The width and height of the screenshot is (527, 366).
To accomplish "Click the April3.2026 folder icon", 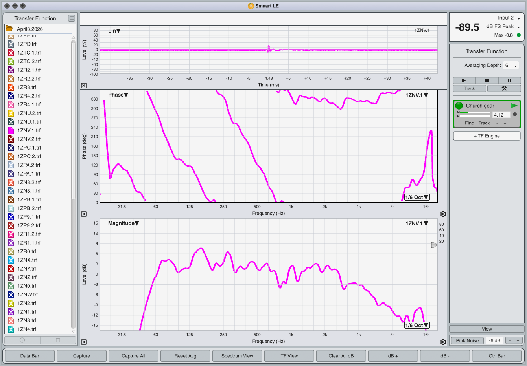I will [9, 29].
